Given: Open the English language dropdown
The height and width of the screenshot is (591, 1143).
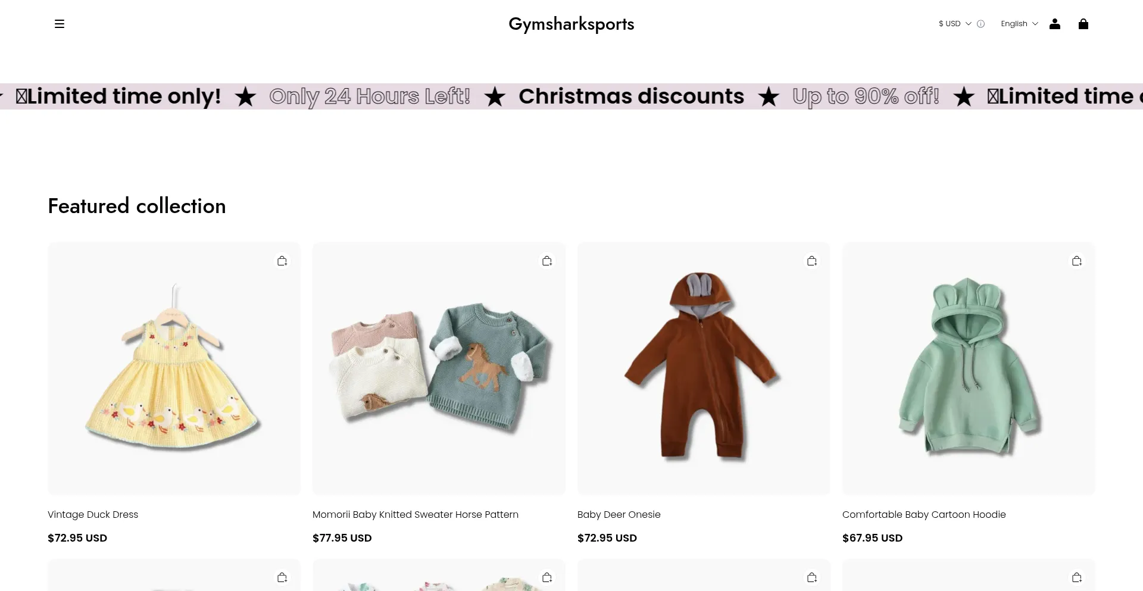Looking at the screenshot, I should (x=1018, y=24).
